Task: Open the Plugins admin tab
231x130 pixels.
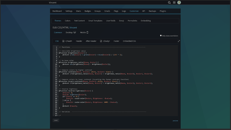Action: click(163, 11)
